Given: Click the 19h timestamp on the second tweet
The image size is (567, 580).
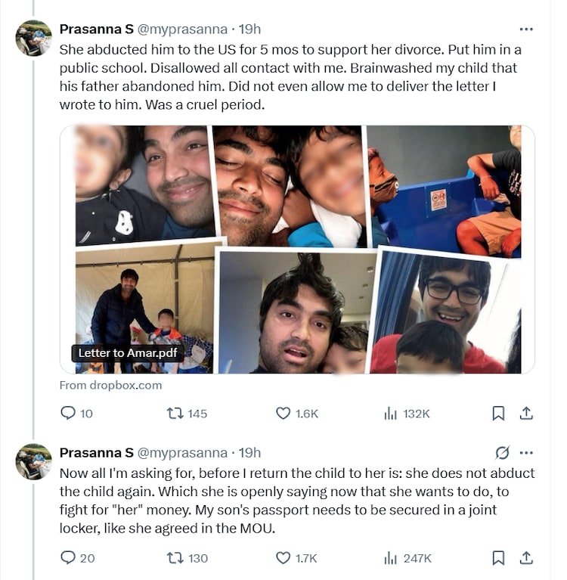Looking at the screenshot, I should coord(249,453).
